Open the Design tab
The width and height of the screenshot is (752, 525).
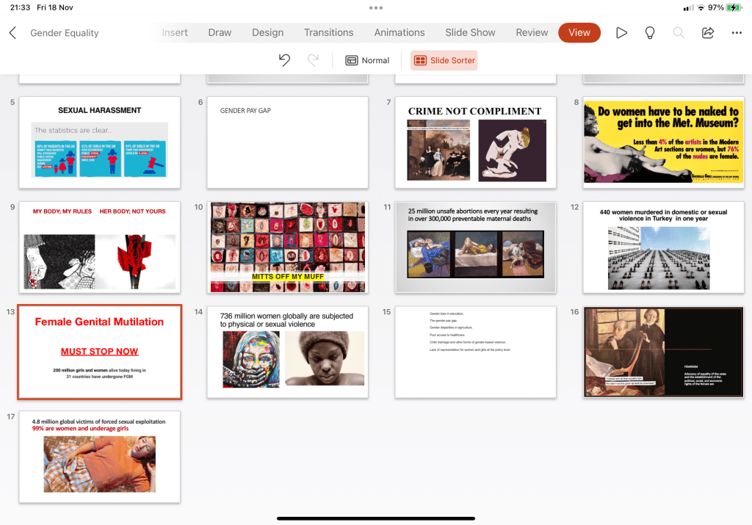(267, 32)
